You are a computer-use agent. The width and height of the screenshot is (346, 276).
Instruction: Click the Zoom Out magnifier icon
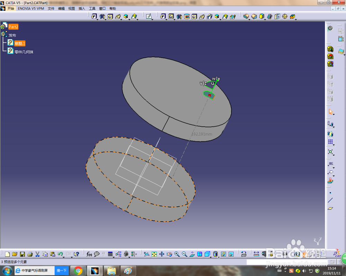[184, 254]
